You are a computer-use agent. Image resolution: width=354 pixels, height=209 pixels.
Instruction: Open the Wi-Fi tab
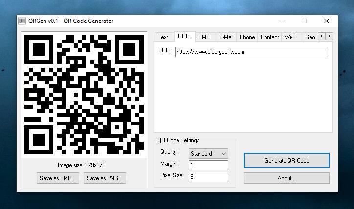[x=290, y=37]
